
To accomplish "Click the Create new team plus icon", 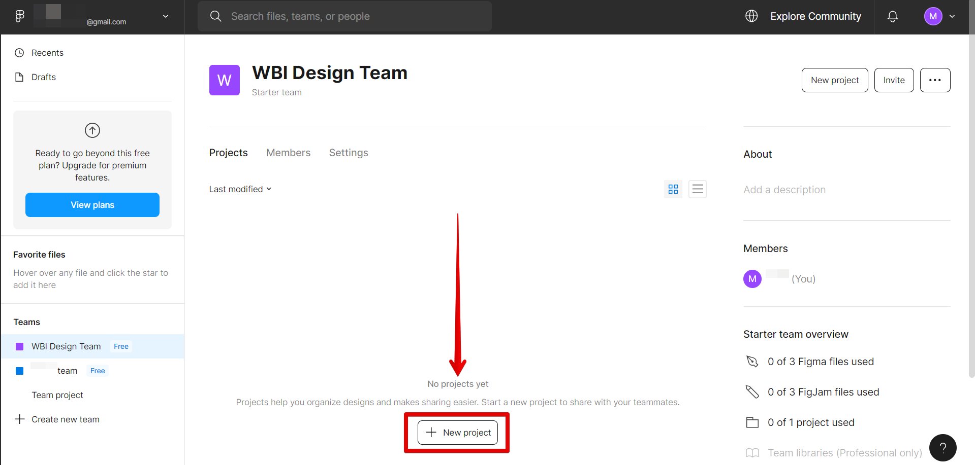I will [20, 419].
